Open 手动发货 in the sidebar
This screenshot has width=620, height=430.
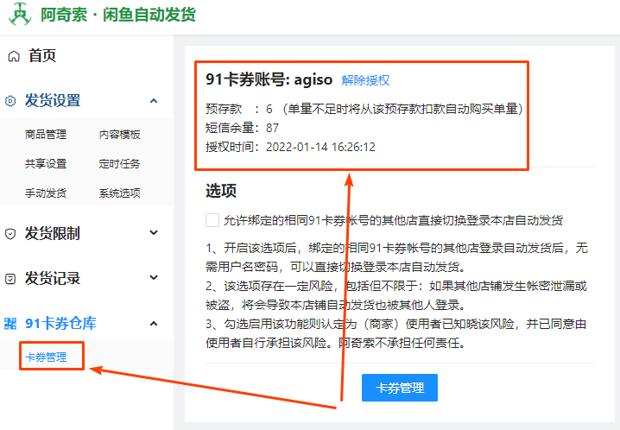click(x=46, y=193)
